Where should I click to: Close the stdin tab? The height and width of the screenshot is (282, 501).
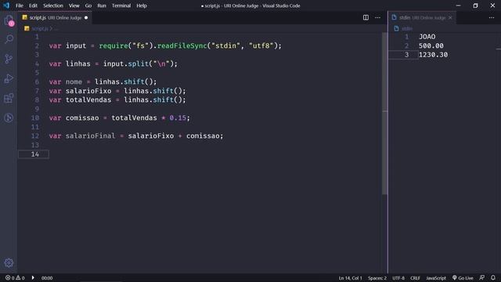point(450,17)
